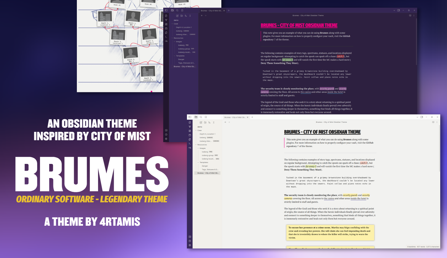Image resolution: width=447 pixels, height=258 pixels.
Task: Open file explorer tab in light window
Action: [x=196, y=117]
